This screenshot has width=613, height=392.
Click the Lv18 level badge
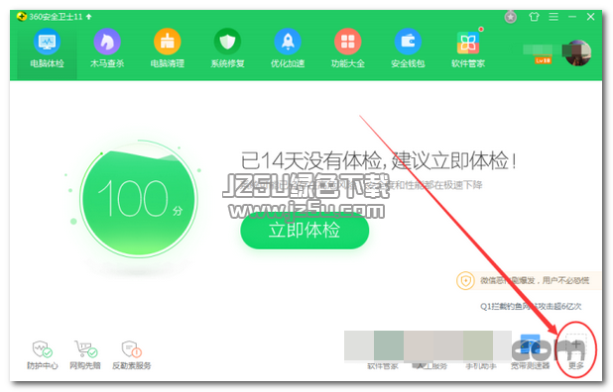click(543, 60)
